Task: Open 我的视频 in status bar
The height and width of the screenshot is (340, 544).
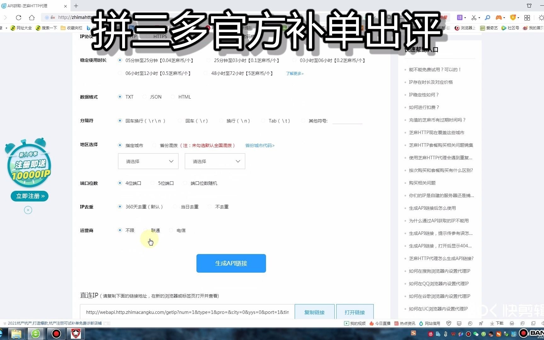Action: (355, 323)
